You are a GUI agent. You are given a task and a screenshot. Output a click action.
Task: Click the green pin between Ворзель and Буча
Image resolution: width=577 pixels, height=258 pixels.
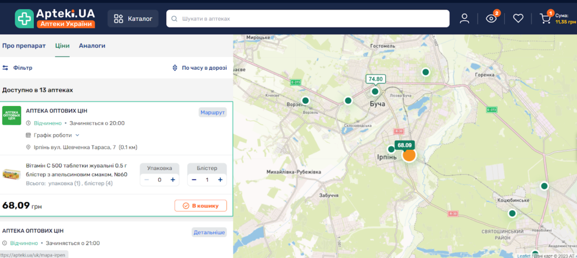tap(348, 100)
